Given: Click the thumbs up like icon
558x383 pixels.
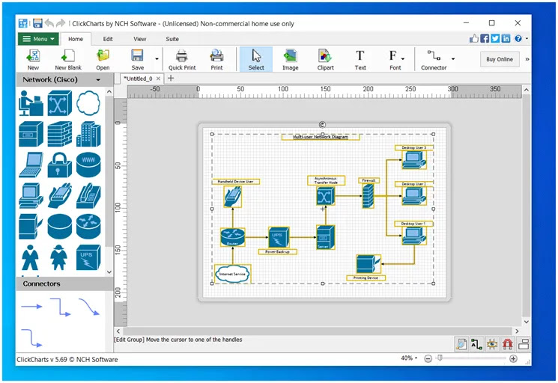Looking at the screenshot, I should (473, 38).
